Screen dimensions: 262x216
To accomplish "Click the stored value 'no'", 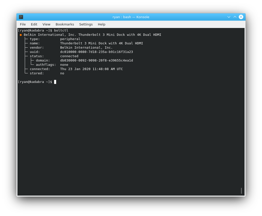I will tap(62, 73).
